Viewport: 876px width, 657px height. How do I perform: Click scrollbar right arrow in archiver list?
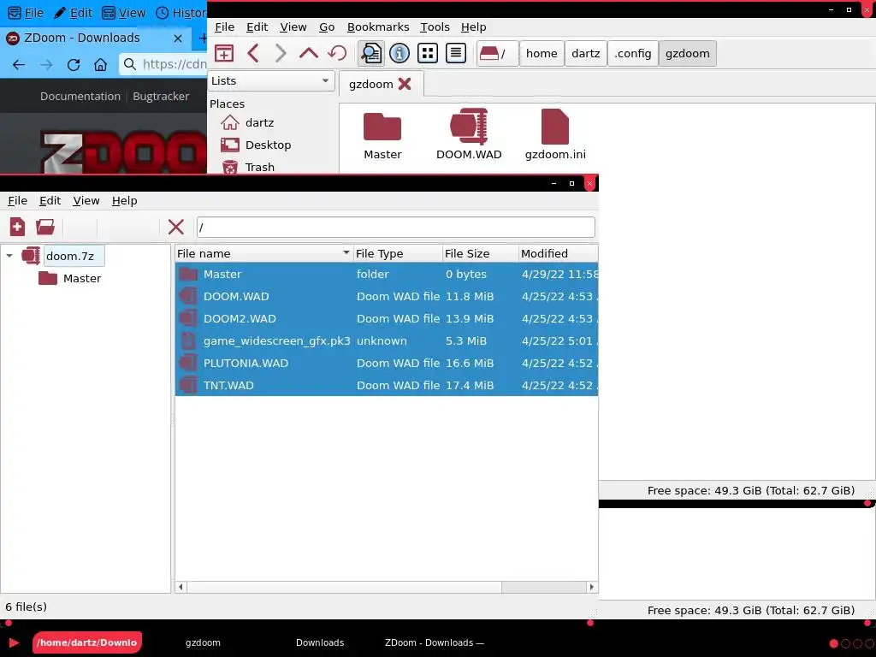(x=592, y=587)
